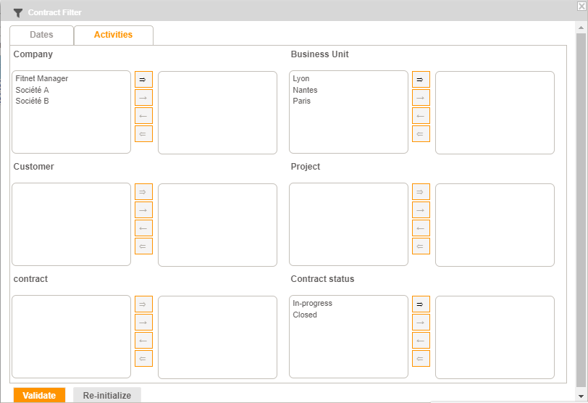Image resolution: width=588 pixels, height=403 pixels.
Task: Click Contract status add-all double arrow
Action: point(421,304)
